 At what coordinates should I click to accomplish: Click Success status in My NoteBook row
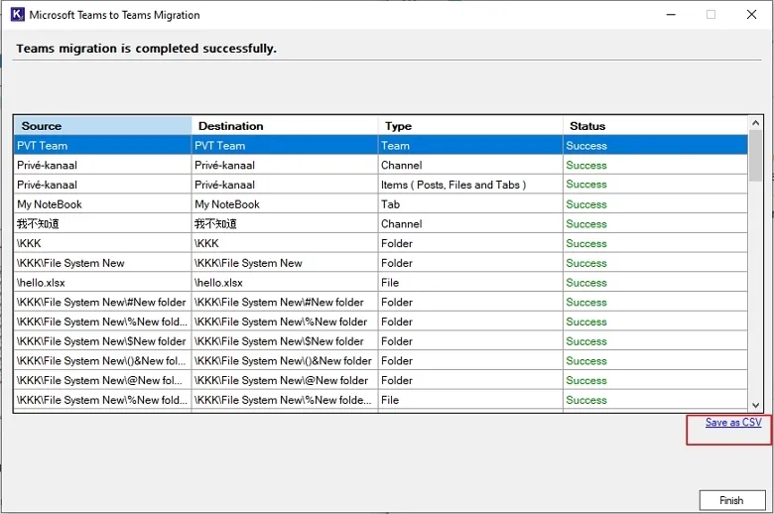pyautogui.click(x=656, y=204)
